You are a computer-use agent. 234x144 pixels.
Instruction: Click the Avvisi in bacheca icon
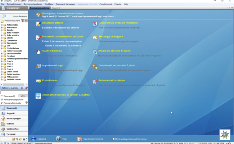tap(39, 52)
